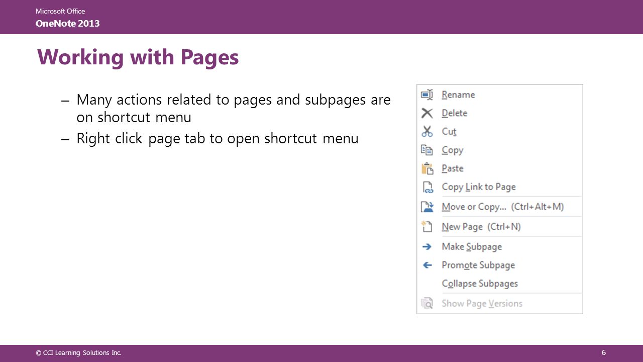
Task: Click the Move or Copy icon
Action: (x=427, y=207)
